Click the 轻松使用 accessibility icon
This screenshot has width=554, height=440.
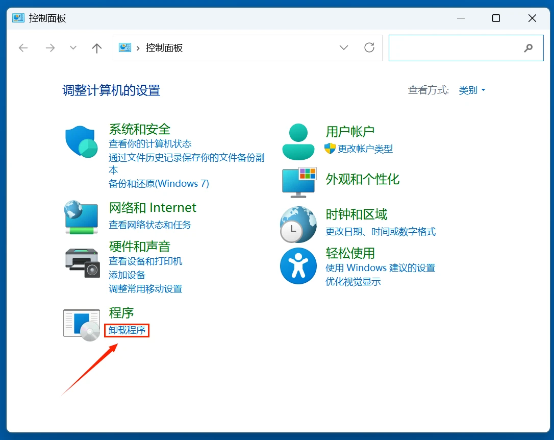click(x=298, y=265)
